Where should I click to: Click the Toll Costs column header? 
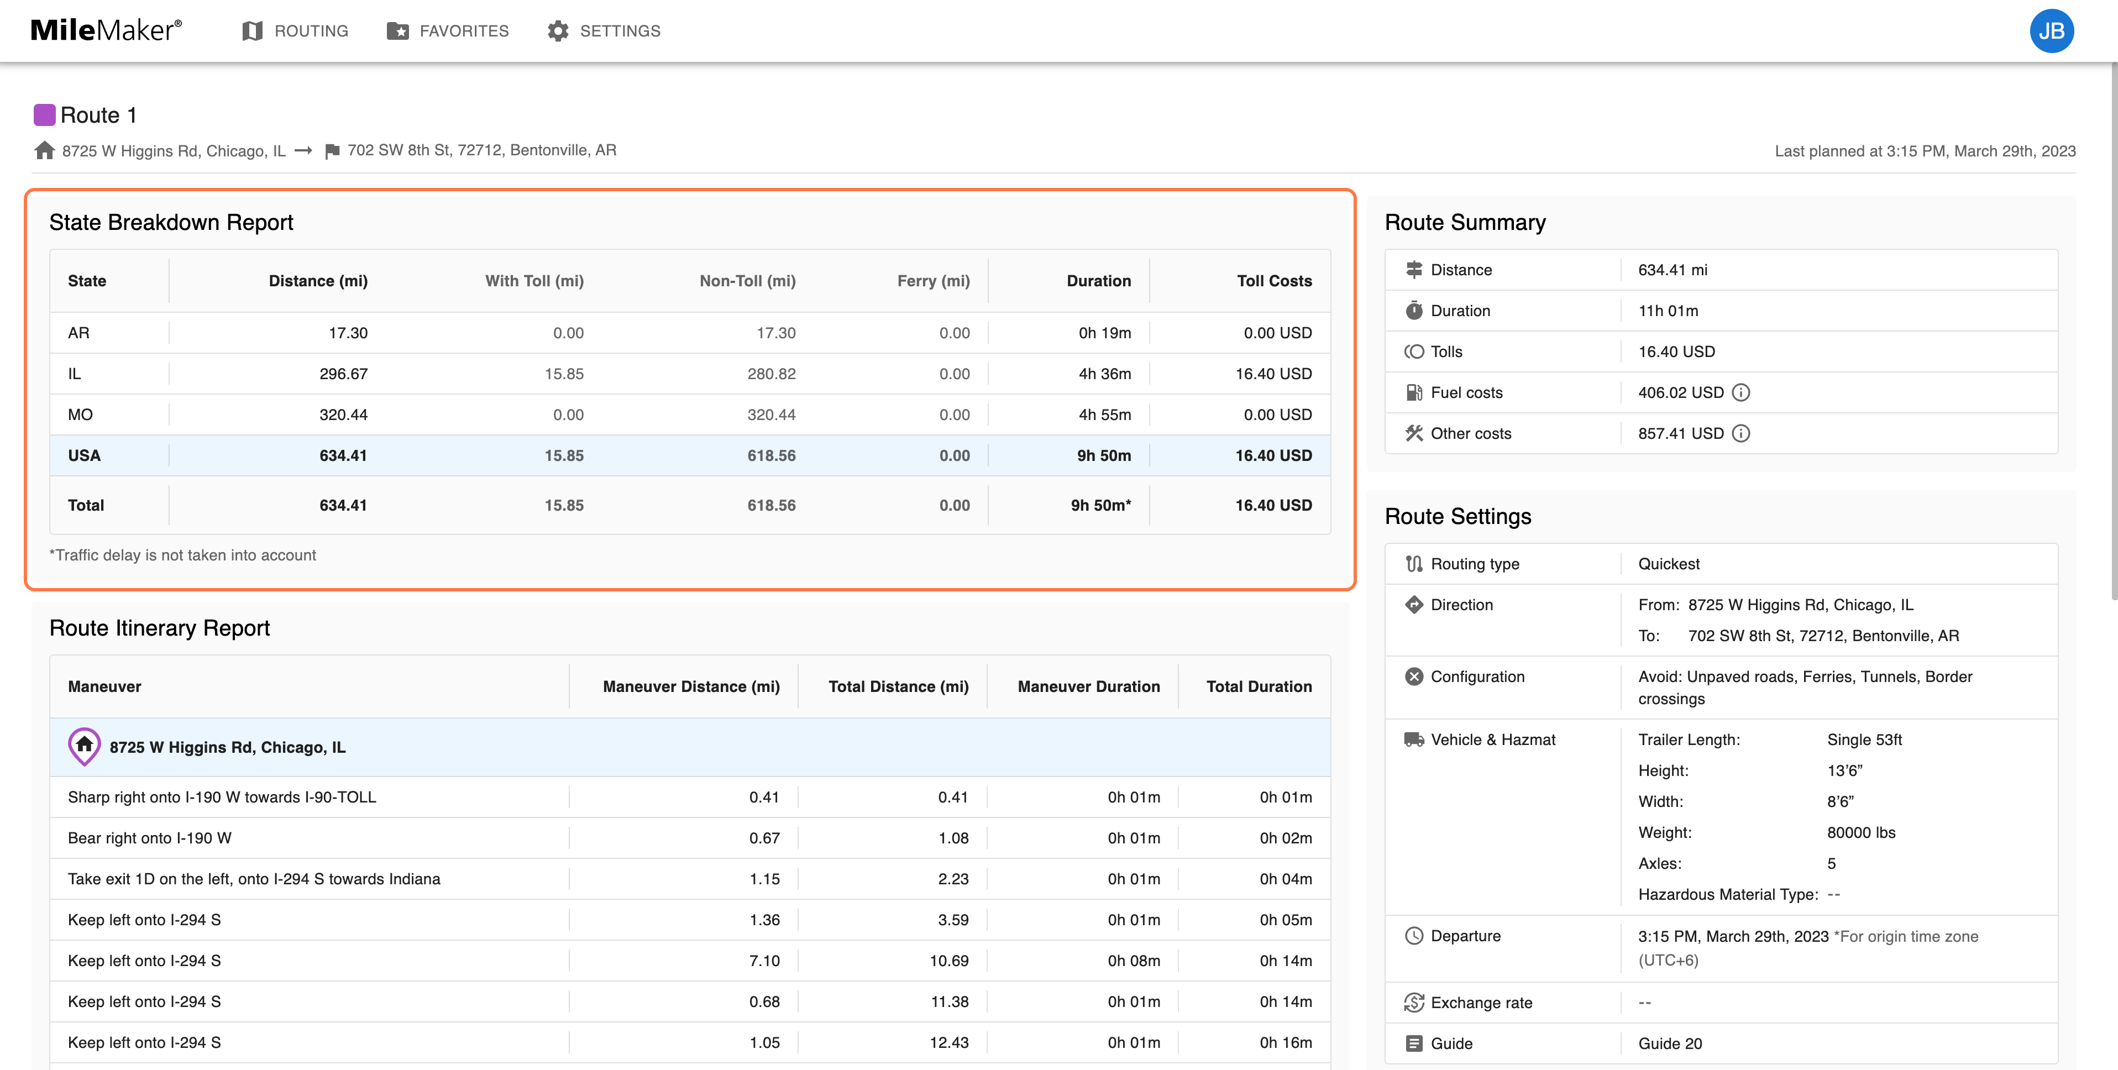click(1273, 281)
